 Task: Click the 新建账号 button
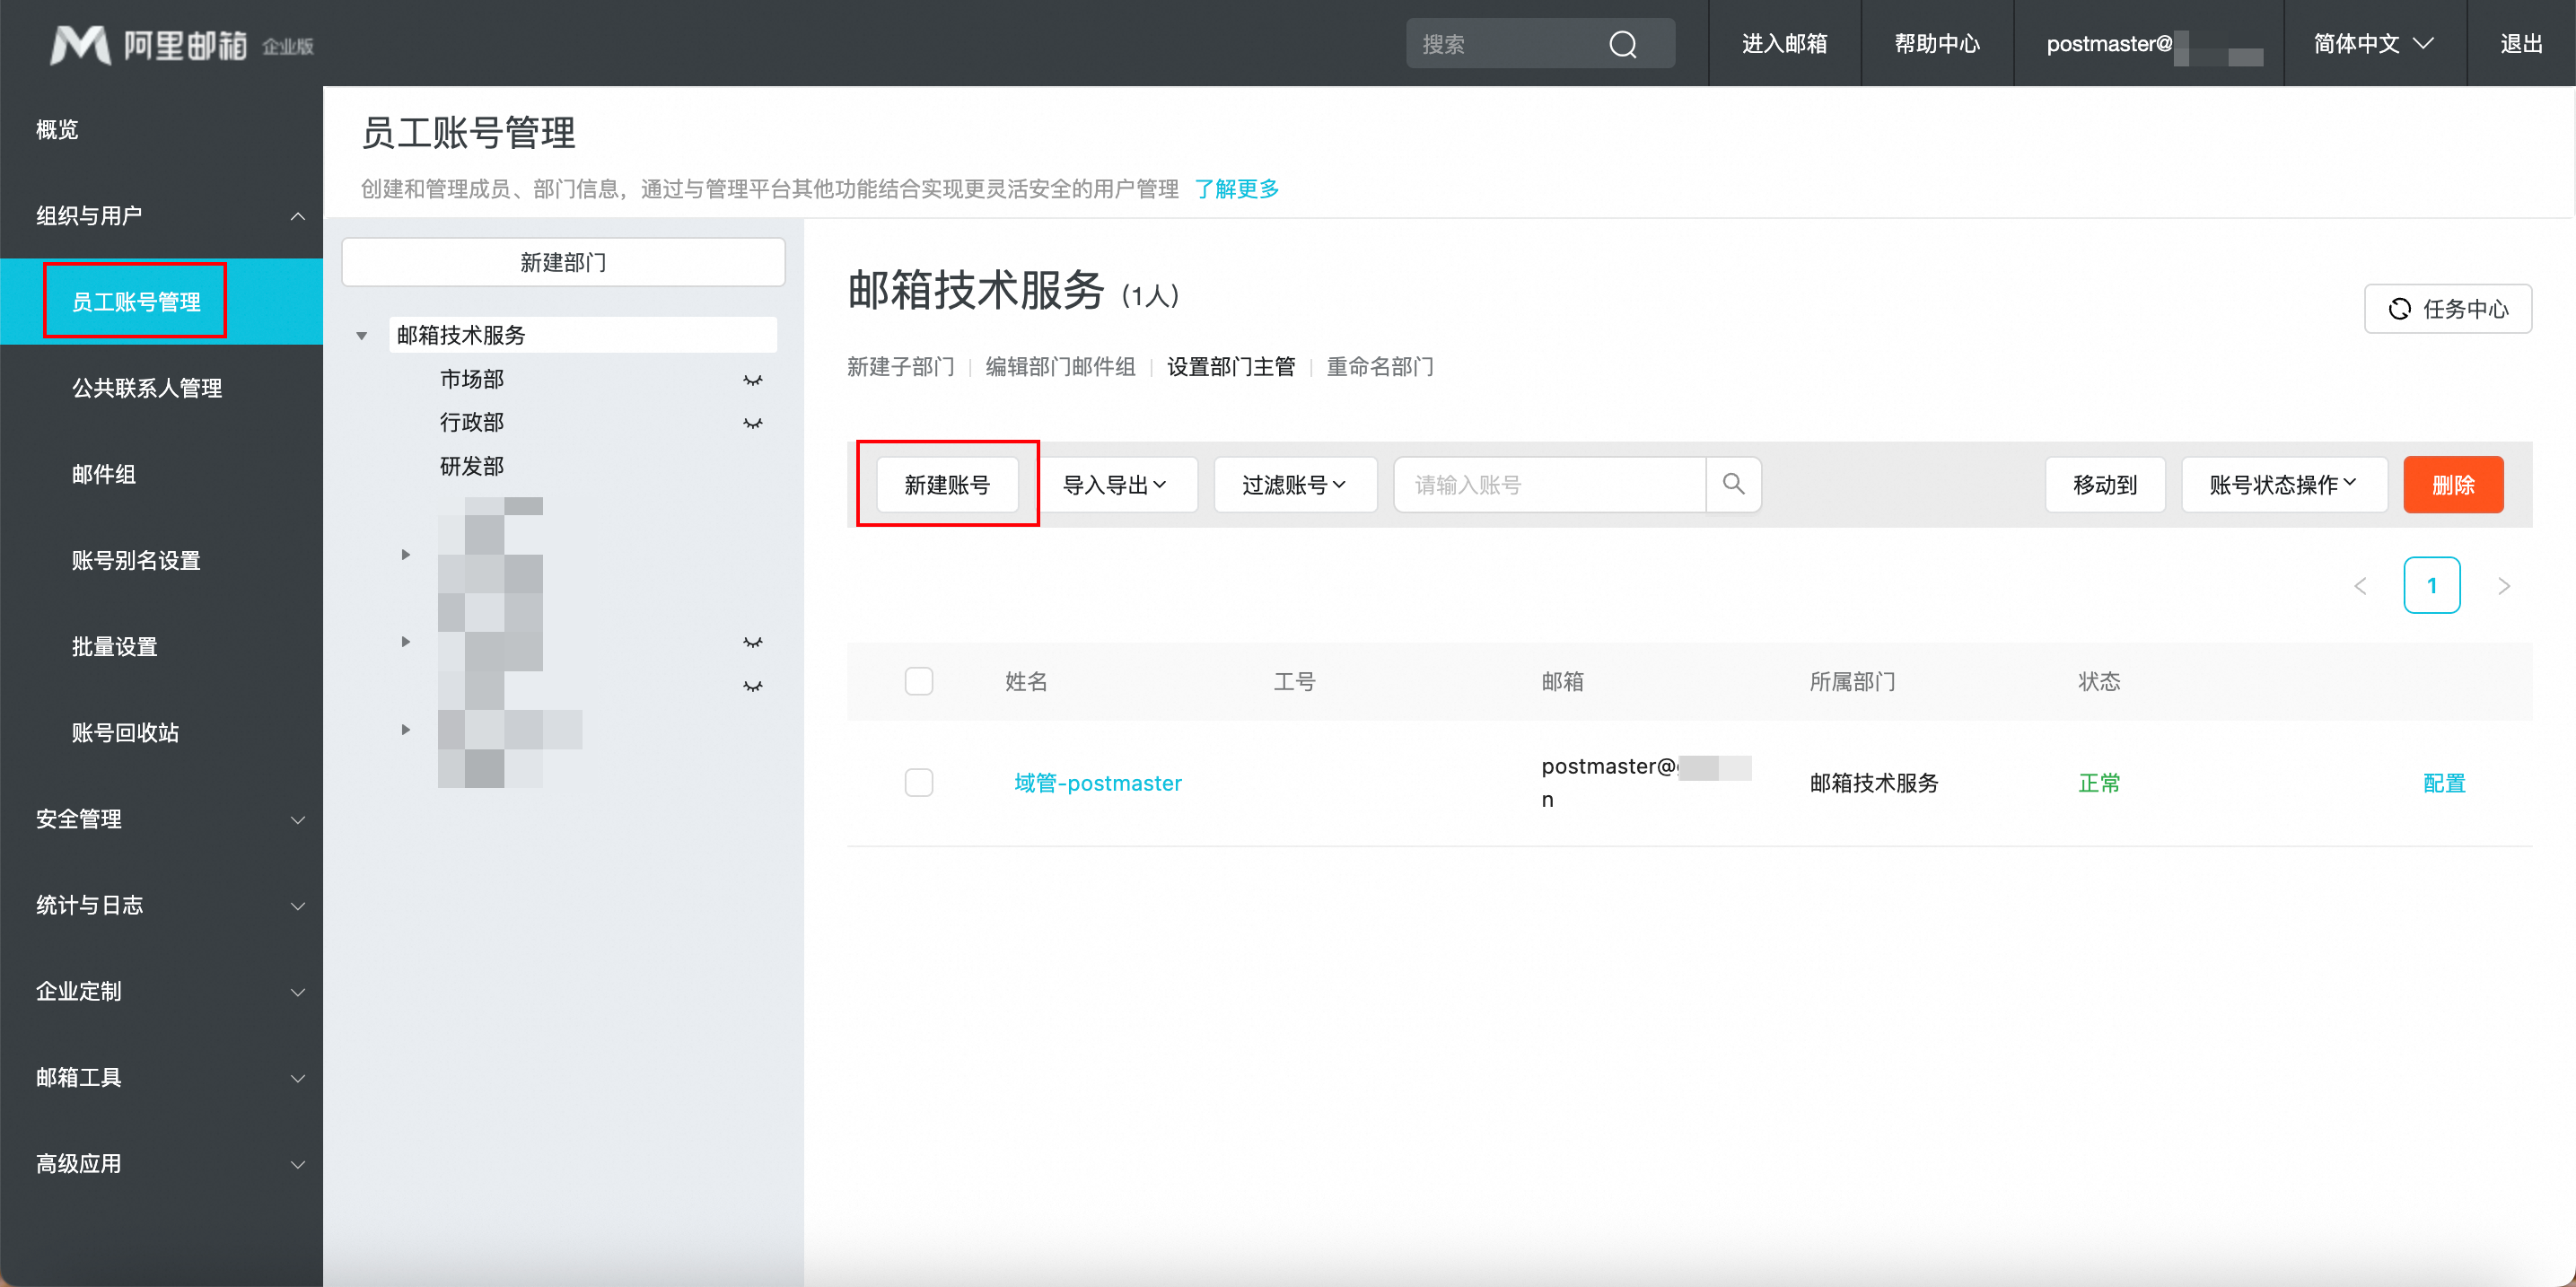tap(946, 485)
